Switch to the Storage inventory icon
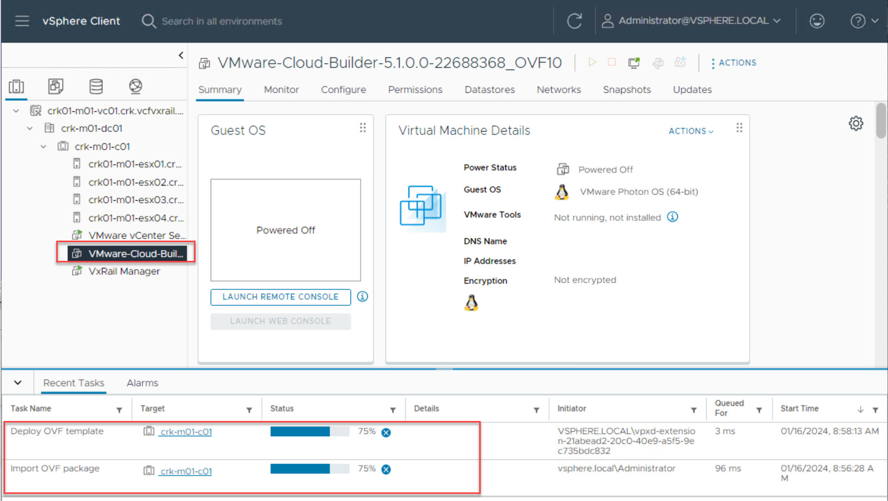 tap(96, 87)
